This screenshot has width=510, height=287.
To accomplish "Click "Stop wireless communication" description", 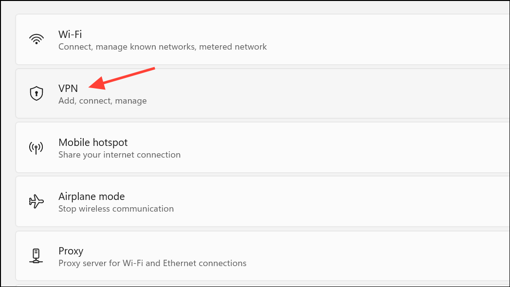I will tap(116, 209).
